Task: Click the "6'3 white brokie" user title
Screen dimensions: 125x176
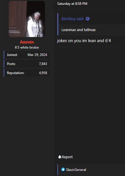Action: click(x=27, y=47)
